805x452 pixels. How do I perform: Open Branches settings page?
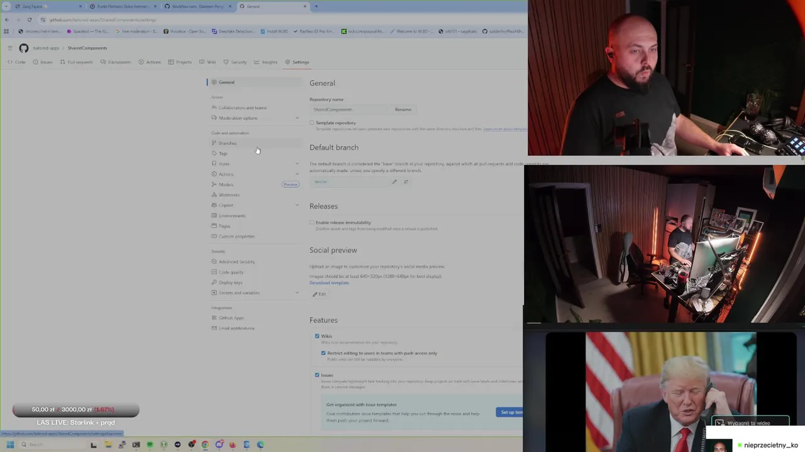point(255,143)
